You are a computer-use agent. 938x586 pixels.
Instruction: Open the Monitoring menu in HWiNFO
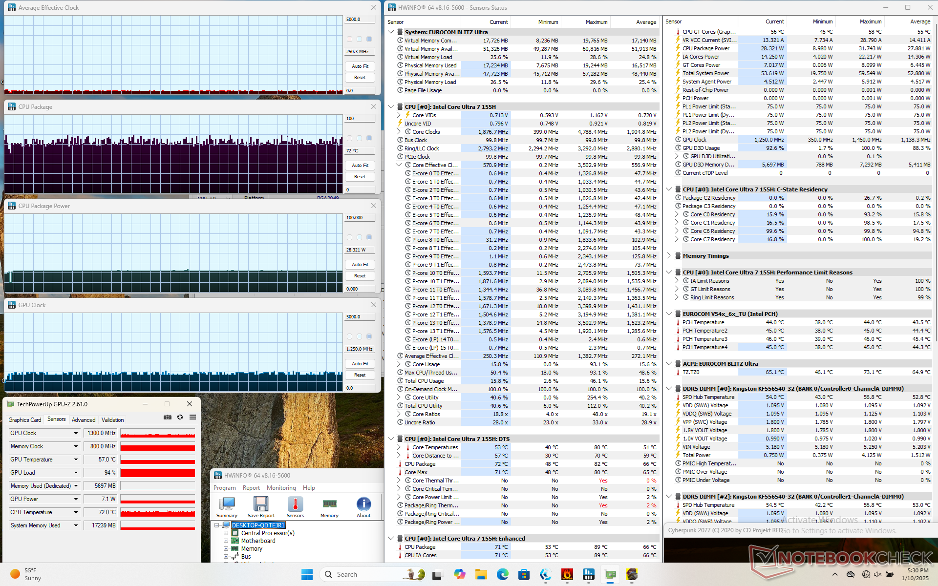point(281,488)
